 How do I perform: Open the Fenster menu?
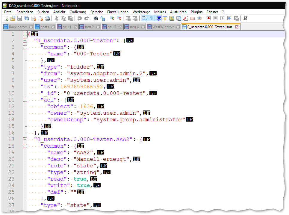[x=212, y=12]
